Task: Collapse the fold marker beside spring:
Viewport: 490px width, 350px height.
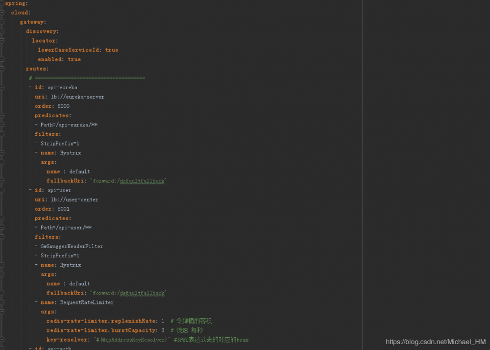Action: [2, 3]
